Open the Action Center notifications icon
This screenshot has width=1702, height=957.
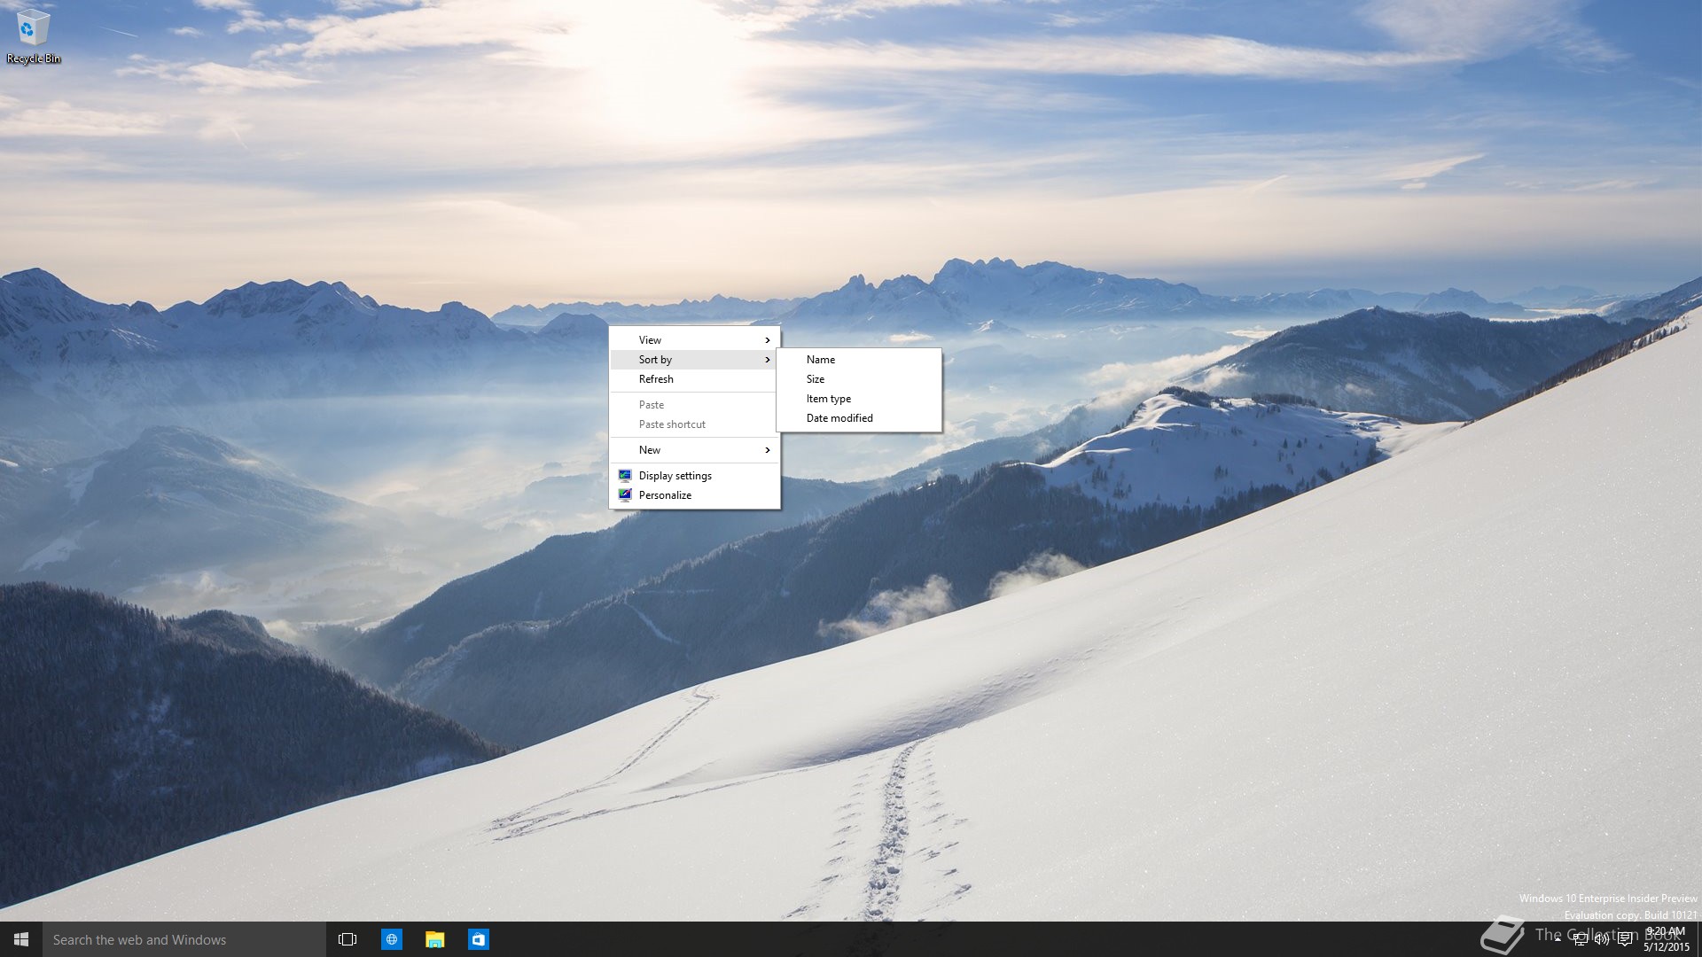click(1624, 939)
